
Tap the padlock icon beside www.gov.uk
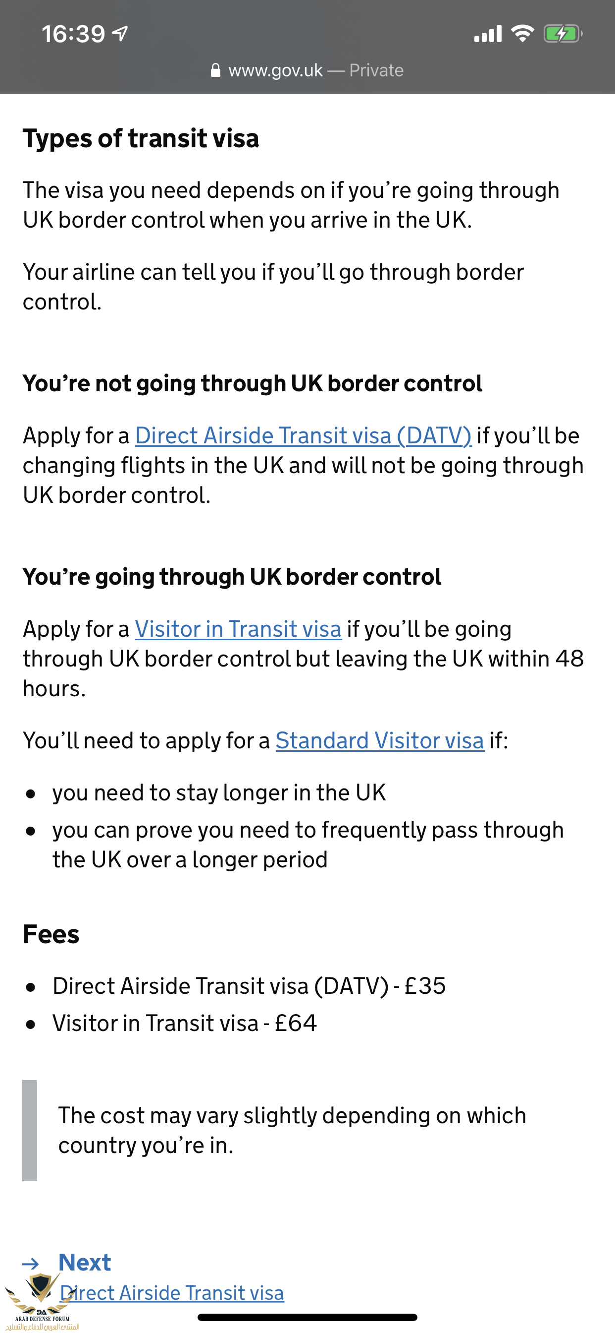(215, 70)
